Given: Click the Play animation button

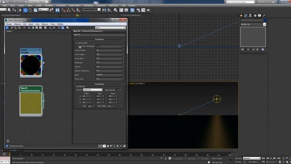Looking at the screenshot, I should (x=271, y=159).
